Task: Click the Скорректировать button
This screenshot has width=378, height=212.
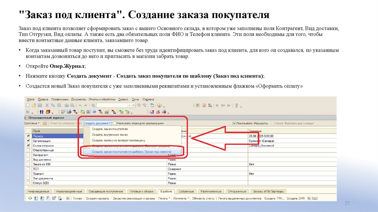Action: 97,198
